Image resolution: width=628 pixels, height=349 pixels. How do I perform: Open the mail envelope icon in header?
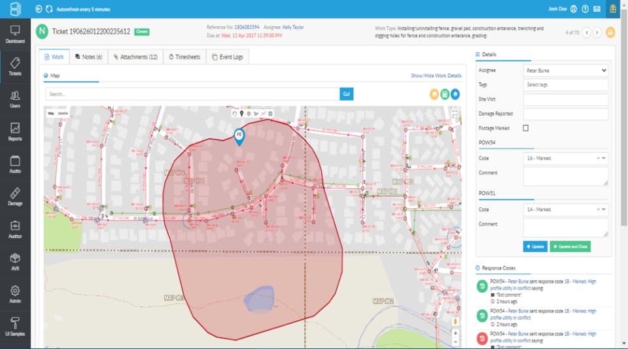pos(597,8)
